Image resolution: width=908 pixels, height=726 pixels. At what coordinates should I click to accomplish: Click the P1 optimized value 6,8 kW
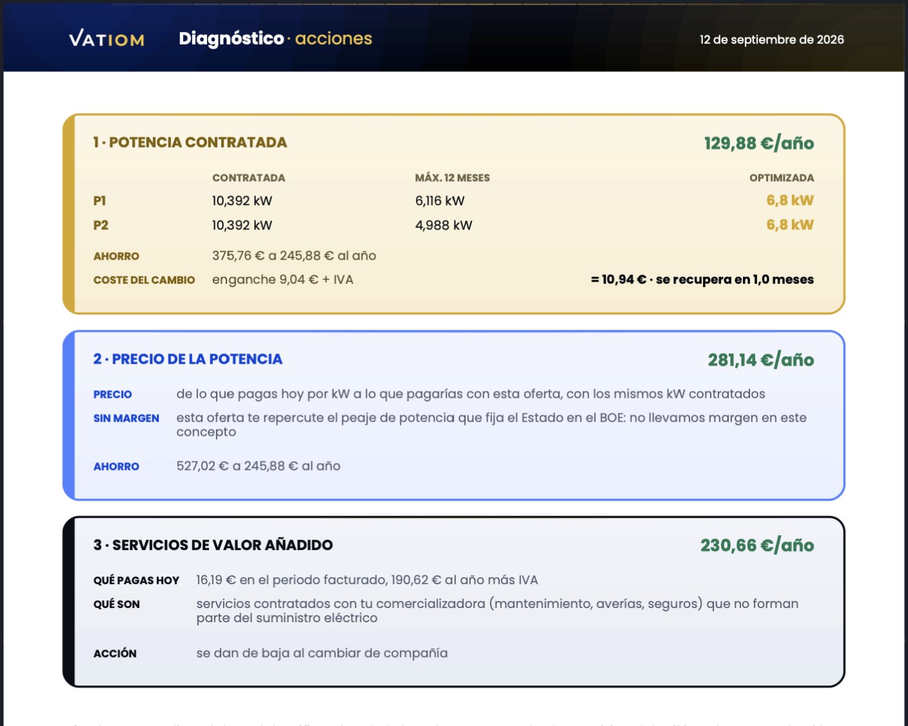(790, 201)
